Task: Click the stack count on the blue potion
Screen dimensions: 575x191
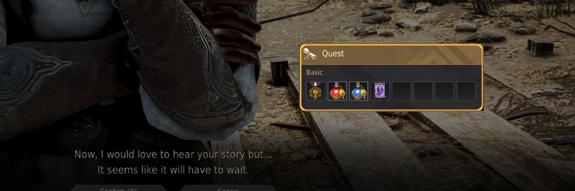Action: [365, 96]
